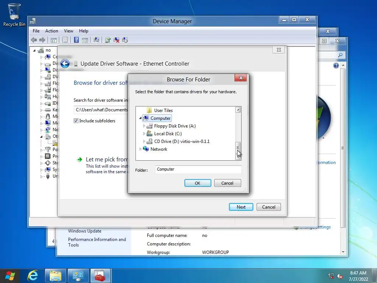377x283 pixels.
Task: Click Scan for hardware changes toolbar icon
Action: (96, 40)
